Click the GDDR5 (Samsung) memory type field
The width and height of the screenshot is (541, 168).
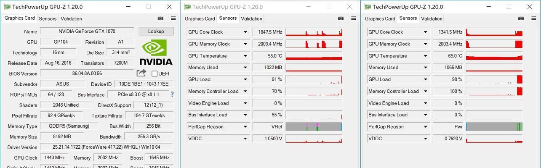coord(69,126)
